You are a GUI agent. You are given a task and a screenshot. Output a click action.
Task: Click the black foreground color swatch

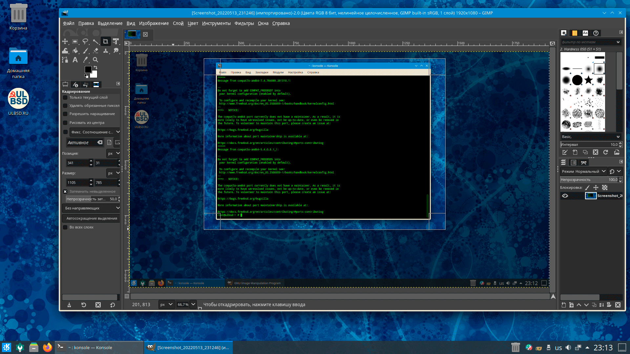tap(88, 69)
